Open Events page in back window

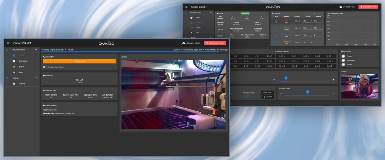[x=198, y=28]
